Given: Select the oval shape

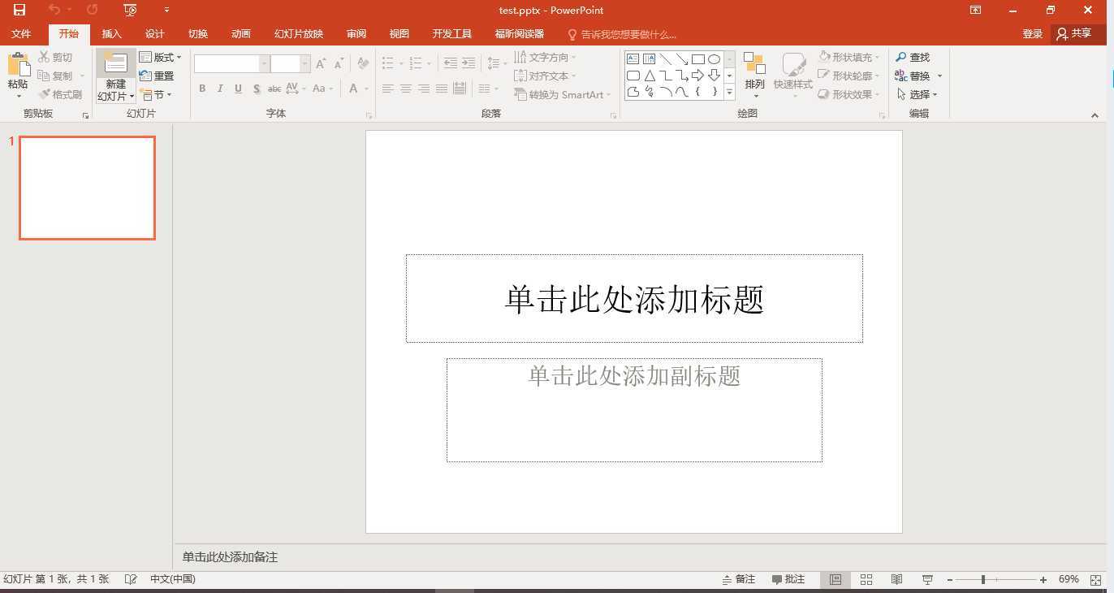Looking at the screenshot, I should tap(714, 59).
